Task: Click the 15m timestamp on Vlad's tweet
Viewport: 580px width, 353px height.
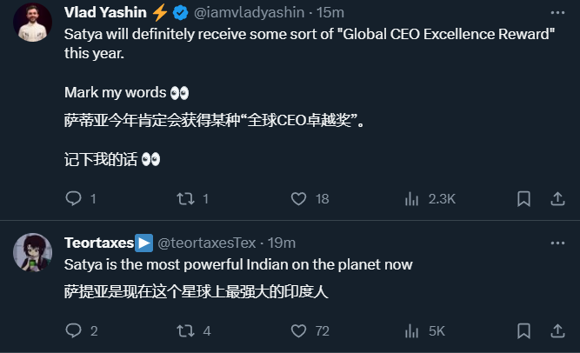Action: pos(332,12)
